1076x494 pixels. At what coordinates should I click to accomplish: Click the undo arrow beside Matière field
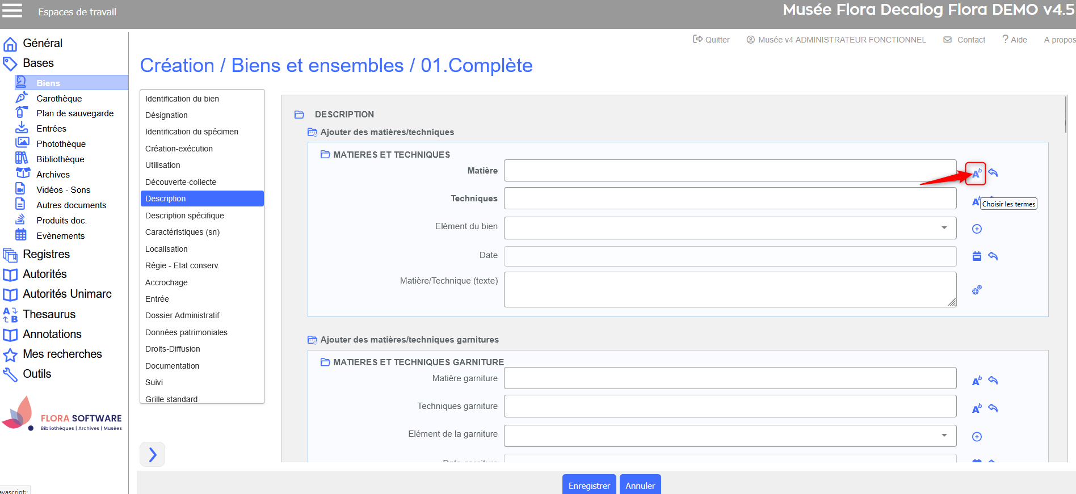pyautogui.click(x=993, y=173)
